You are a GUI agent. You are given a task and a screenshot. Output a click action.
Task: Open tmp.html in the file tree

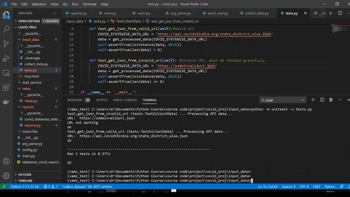(32, 77)
